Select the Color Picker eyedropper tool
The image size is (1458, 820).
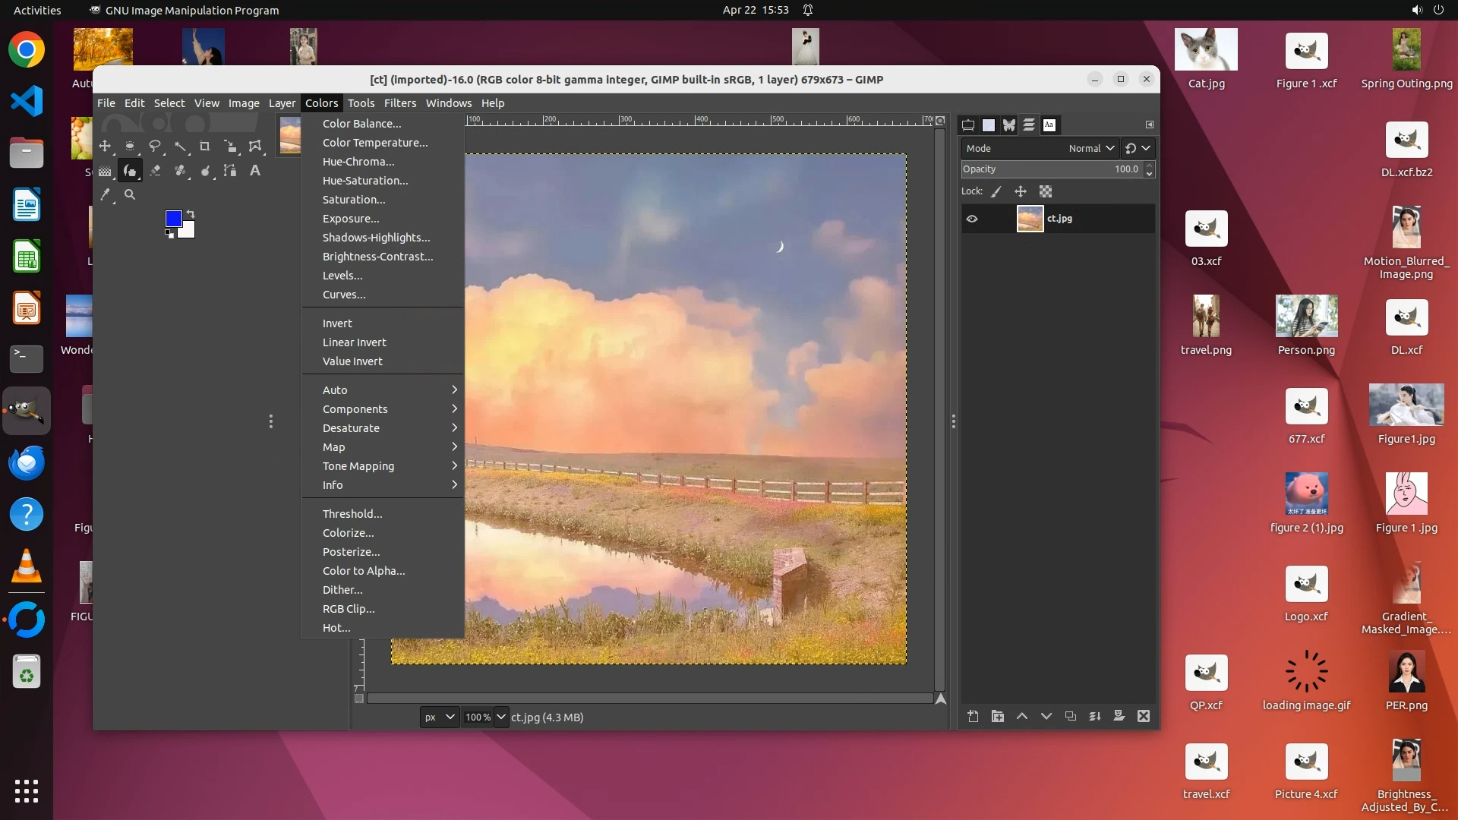pos(106,195)
